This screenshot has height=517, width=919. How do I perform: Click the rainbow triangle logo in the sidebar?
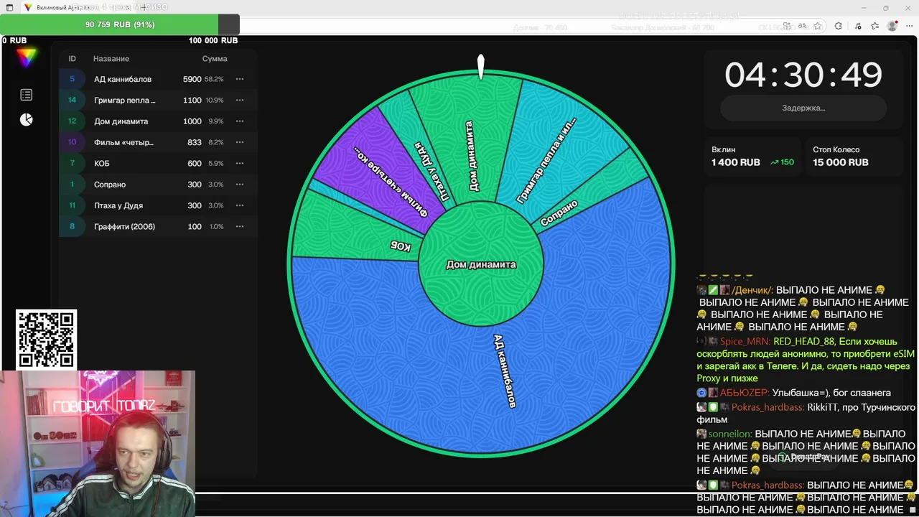tap(27, 59)
